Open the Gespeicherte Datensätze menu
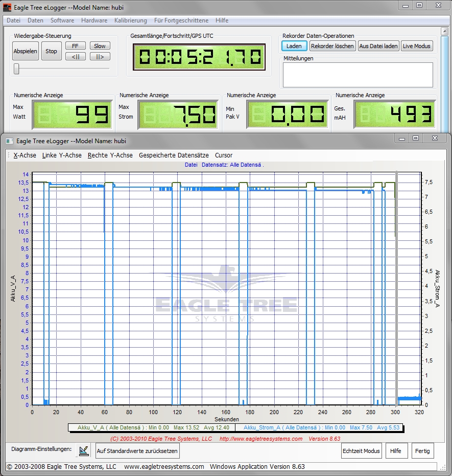452x476 pixels. point(174,155)
